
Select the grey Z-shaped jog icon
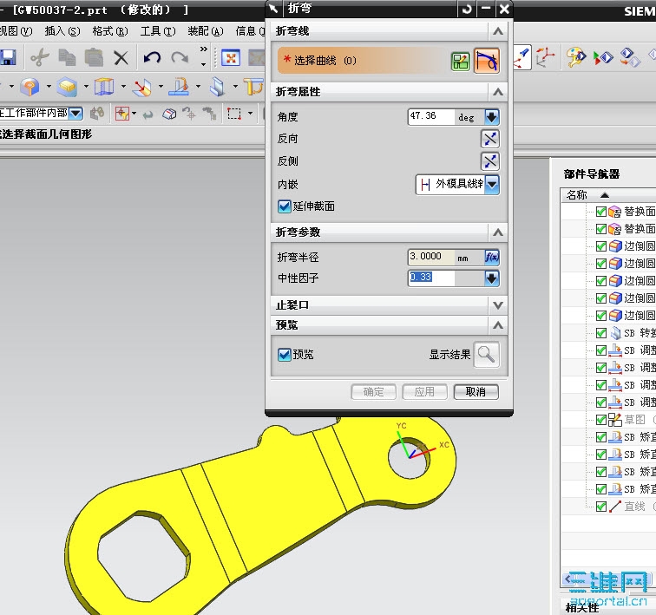click(217, 87)
